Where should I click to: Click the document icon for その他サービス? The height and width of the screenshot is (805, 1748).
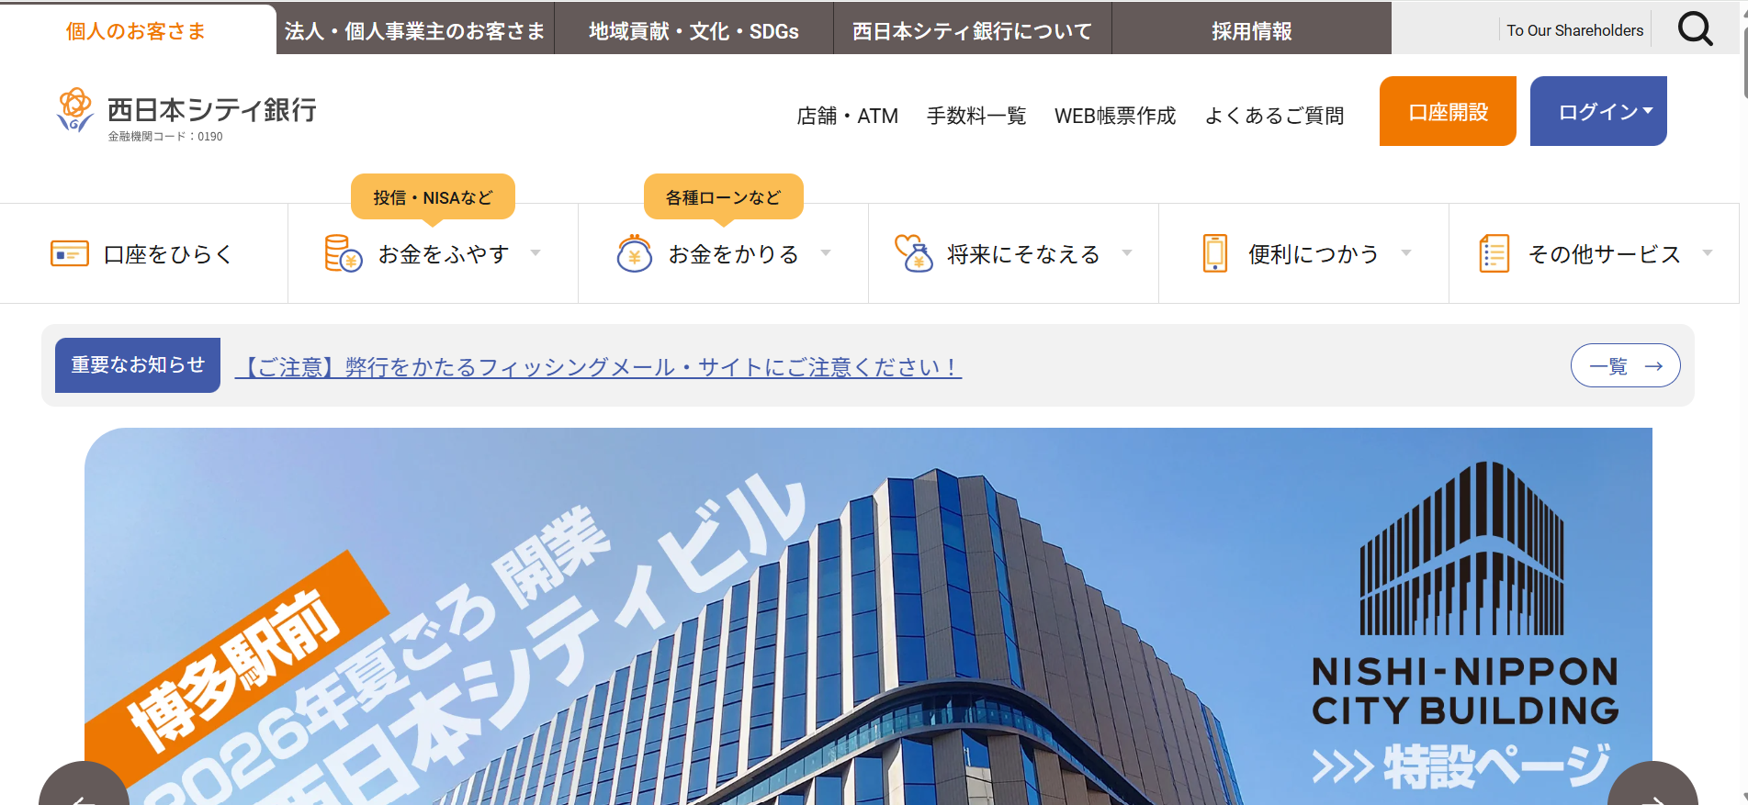[1494, 253]
